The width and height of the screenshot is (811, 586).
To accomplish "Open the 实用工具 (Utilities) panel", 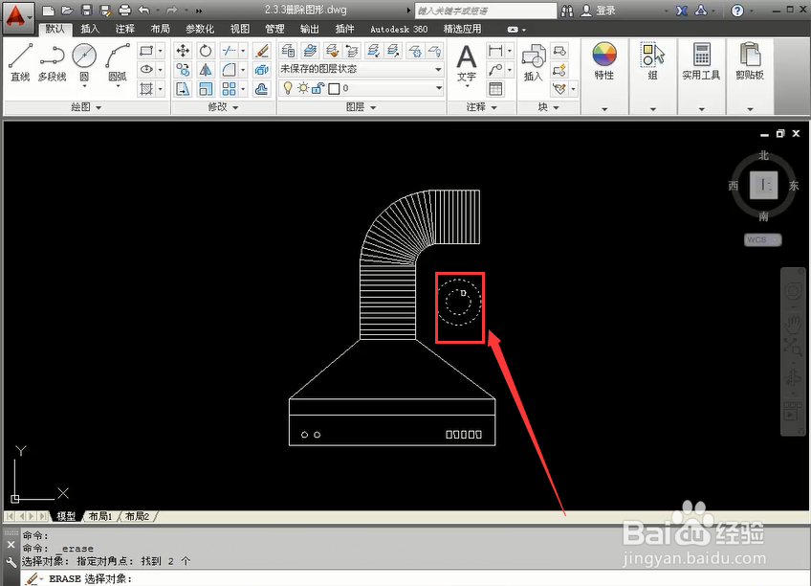I will pos(701,61).
